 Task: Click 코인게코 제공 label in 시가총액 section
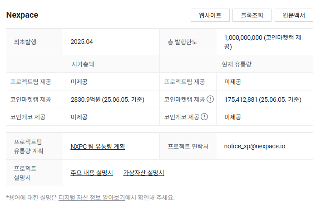tap(28, 117)
